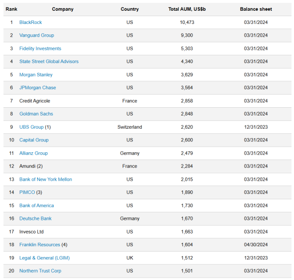The width and height of the screenshot is (294, 280).
Task: Click the Total AUM, US$b column header
Action: [183, 9]
